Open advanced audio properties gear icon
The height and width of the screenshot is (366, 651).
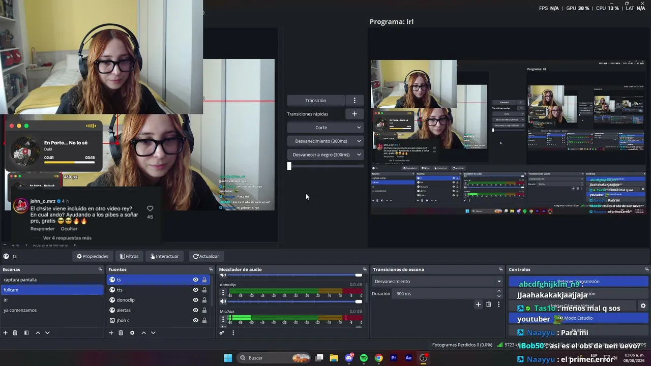click(222, 333)
